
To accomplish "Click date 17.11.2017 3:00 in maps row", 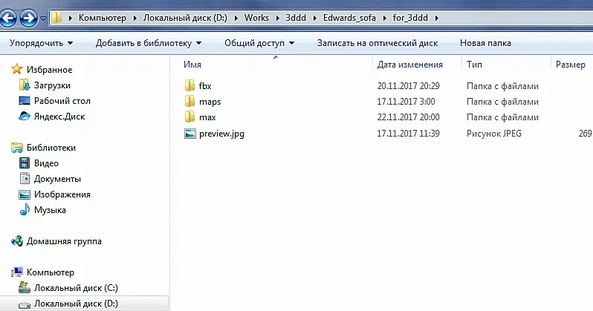I will click(x=406, y=102).
